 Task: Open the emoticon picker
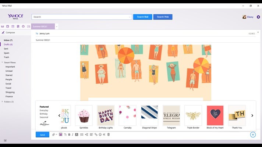point(100,135)
